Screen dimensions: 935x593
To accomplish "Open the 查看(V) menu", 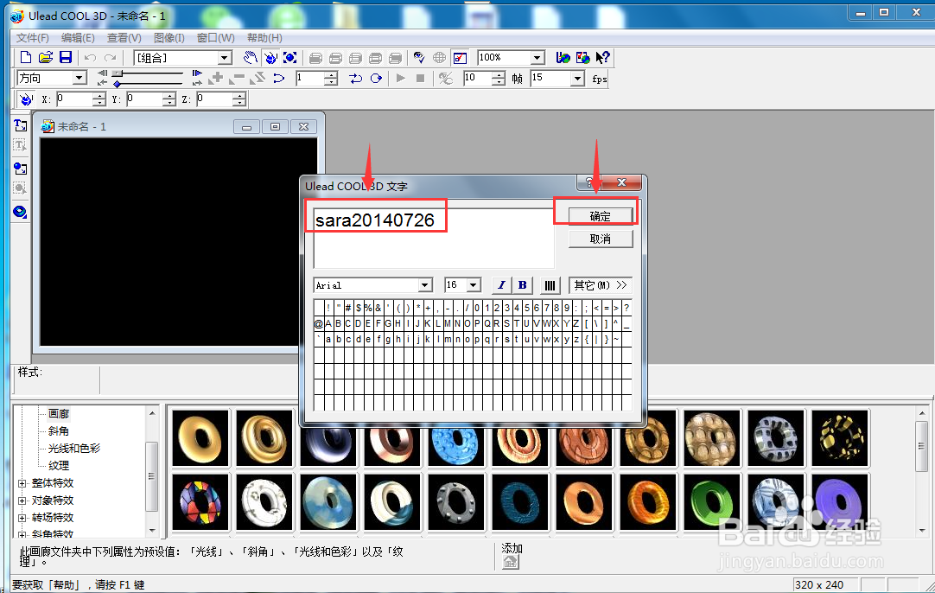I will tap(124, 37).
